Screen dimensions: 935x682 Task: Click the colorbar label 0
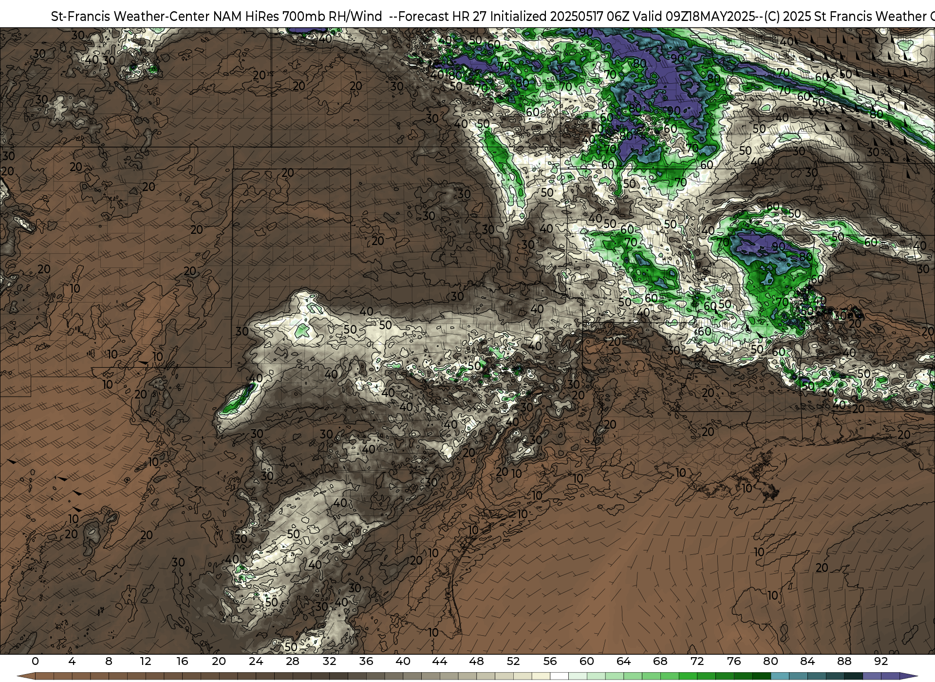pyautogui.click(x=35, y=661)
